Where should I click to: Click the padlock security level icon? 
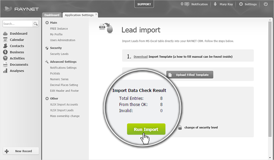click(180, 128)
